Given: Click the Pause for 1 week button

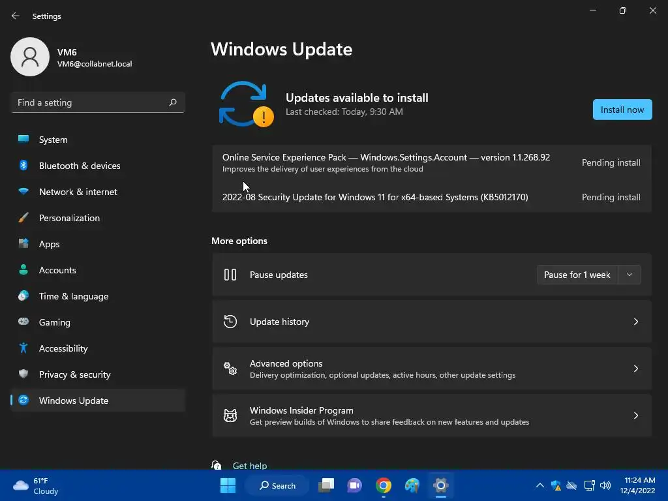Looking at the screenshot, I should [x=578, y=275].
